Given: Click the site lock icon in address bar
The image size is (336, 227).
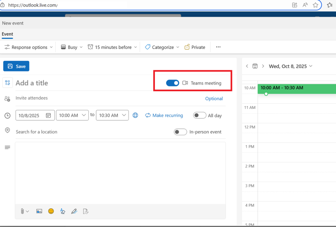Looking at the screenshot, I should 2,5.
